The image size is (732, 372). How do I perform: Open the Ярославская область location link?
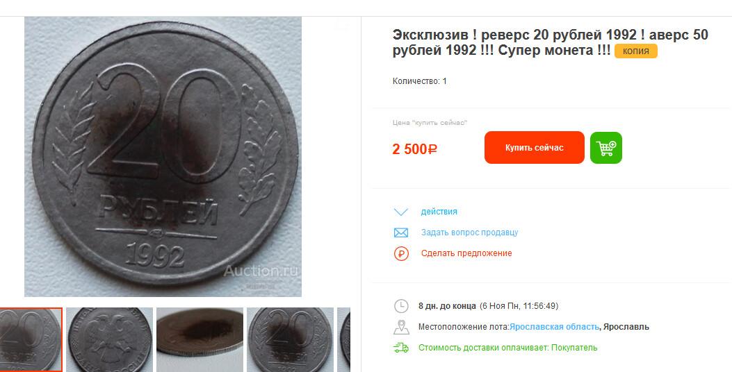tap(554, 327)
